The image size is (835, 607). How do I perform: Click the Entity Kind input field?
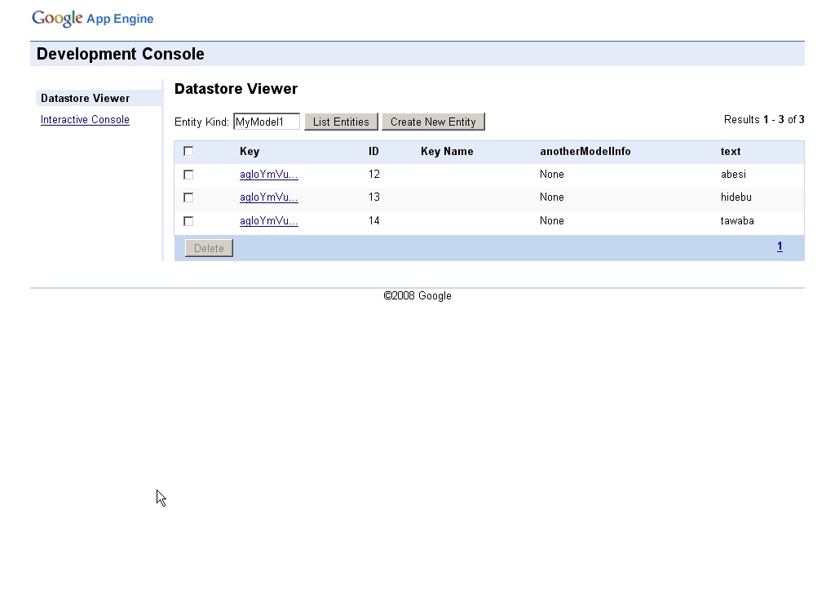click(267, 122)
